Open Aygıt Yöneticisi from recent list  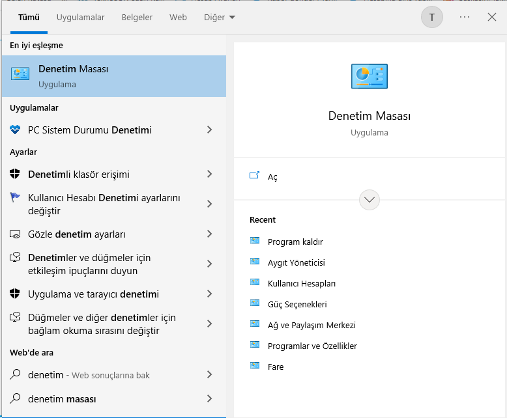[296, 263]
